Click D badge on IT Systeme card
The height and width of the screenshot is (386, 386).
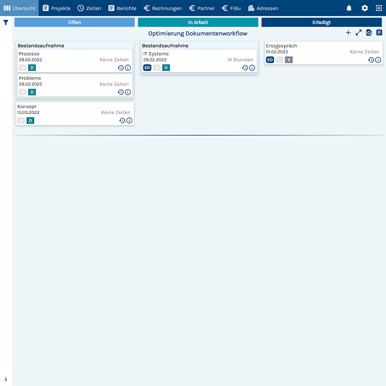(166, 68)
